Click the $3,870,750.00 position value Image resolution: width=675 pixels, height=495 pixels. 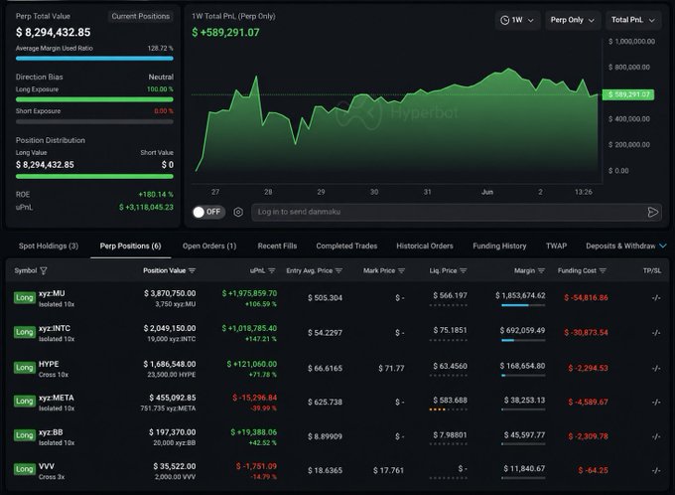click(170, 293)
